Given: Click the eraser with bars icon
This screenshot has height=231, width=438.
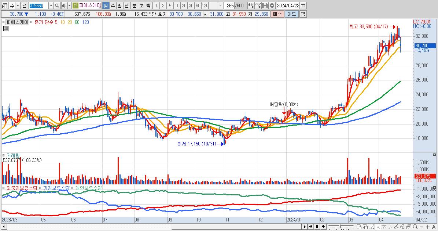Looking at the screenshot, I should [x=403, y=227].
